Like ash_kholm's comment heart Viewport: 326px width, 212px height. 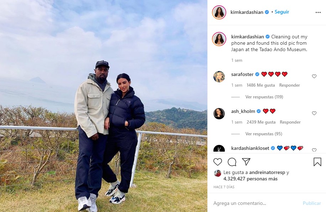click(x=314, y=113)
